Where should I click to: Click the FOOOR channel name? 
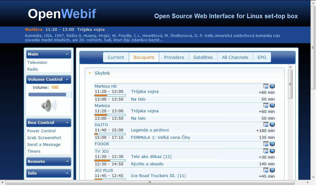(102, 144)
